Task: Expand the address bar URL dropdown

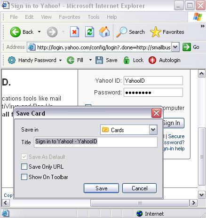Action: [x=175, y=47]
